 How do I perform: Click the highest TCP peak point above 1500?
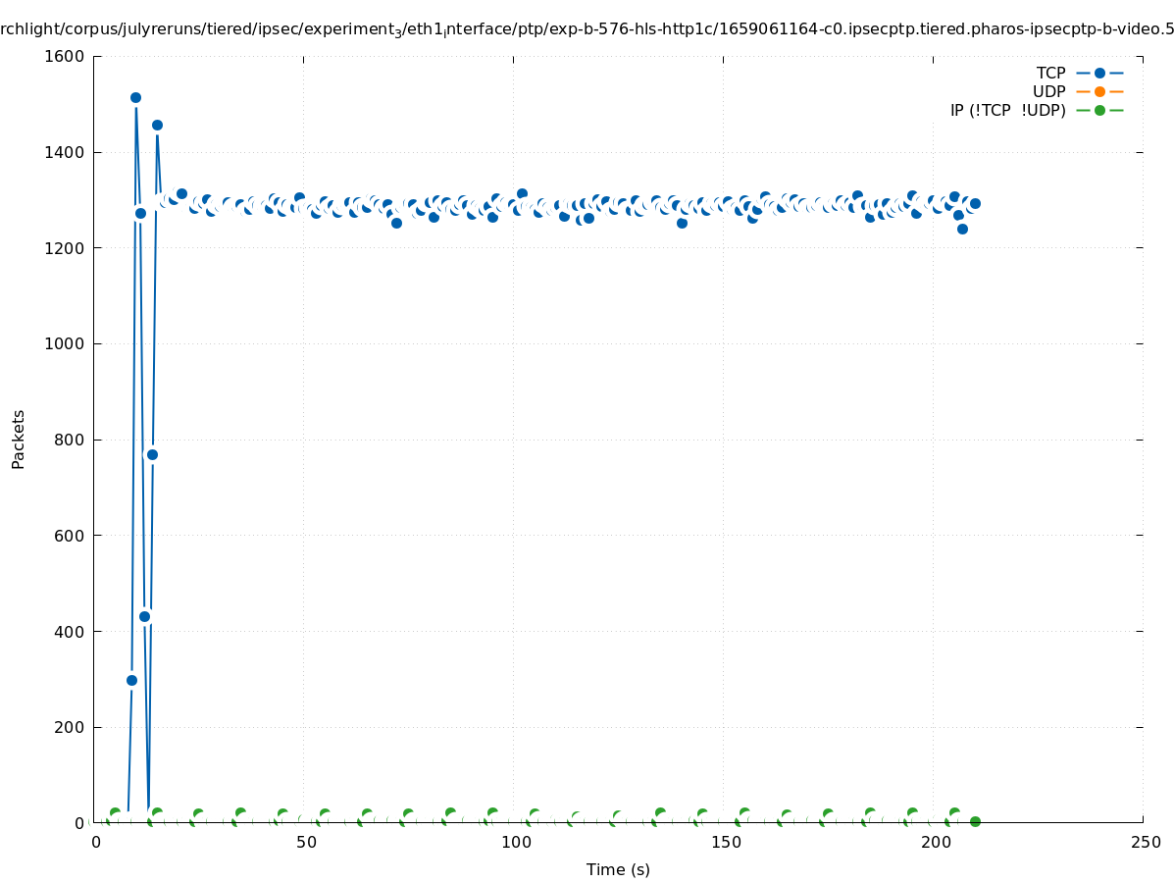pyautogui.click(x=135, y=97)
